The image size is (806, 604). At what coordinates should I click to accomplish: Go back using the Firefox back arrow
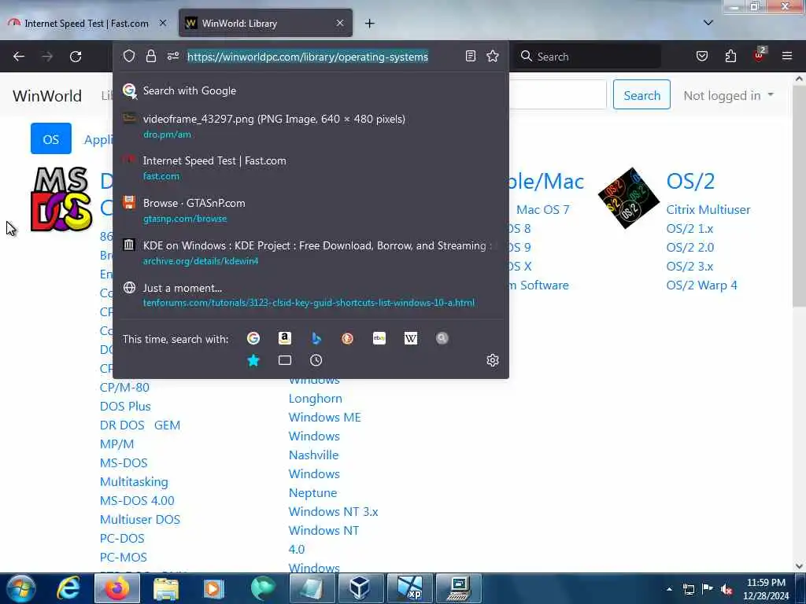tap(19, 57)
